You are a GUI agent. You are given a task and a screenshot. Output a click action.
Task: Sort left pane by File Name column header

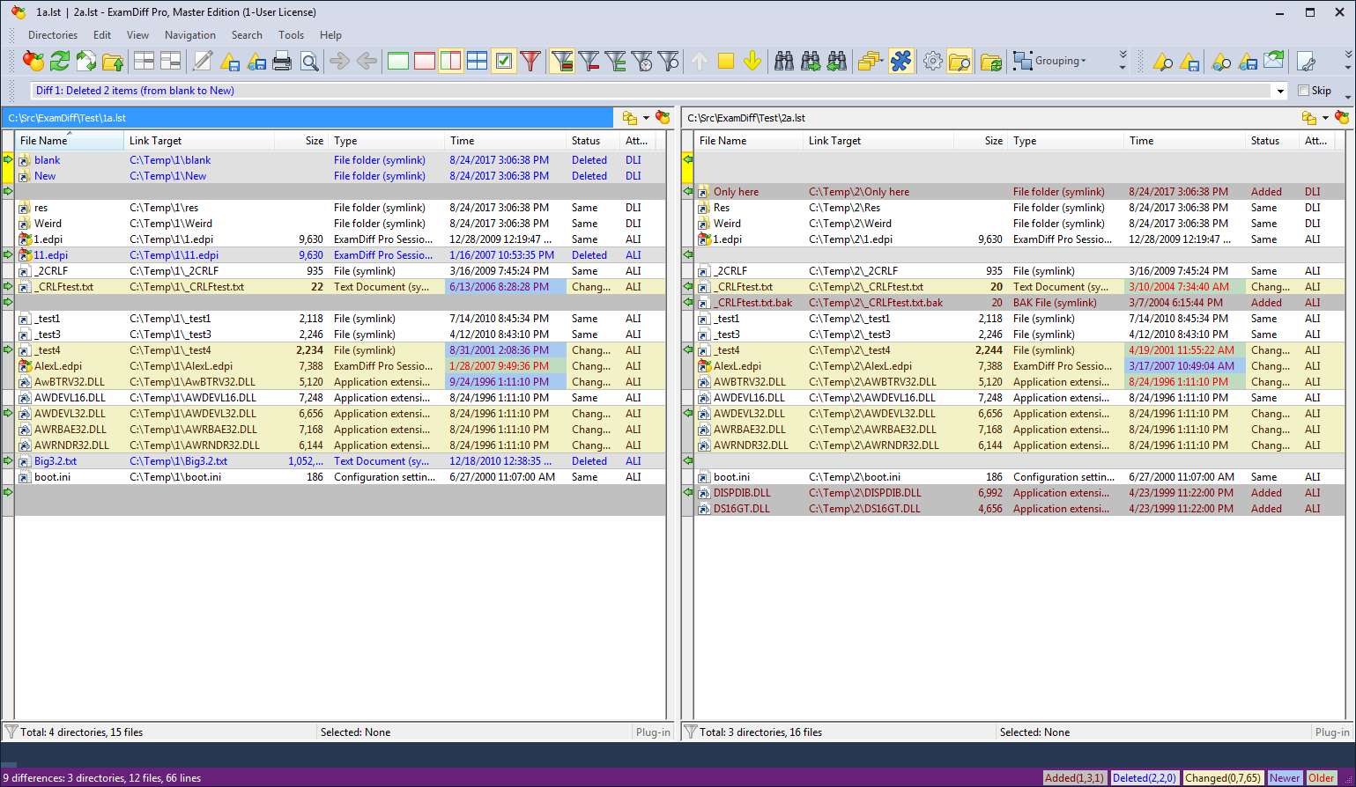click(x=70, y=141)
